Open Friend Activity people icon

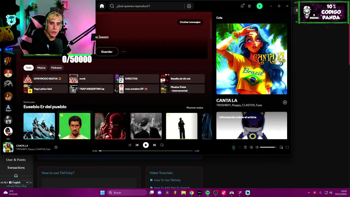pos(249,6)
